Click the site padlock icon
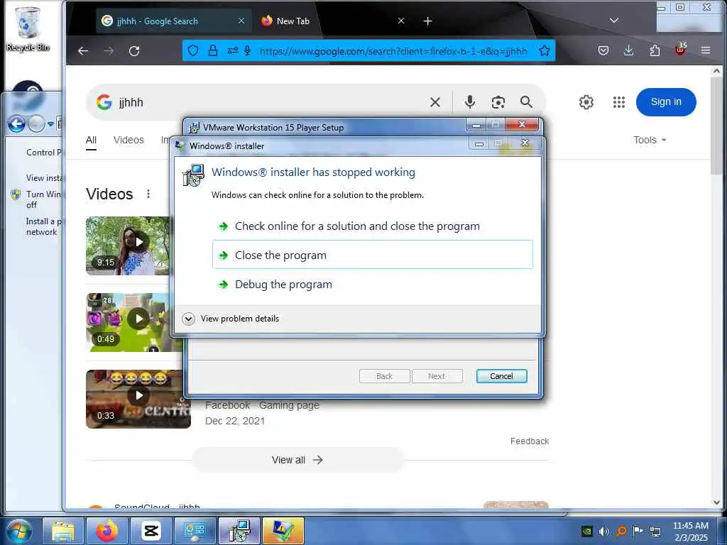Image resolution: width=727 pixels, height=545 pixels. coord(213,50)
